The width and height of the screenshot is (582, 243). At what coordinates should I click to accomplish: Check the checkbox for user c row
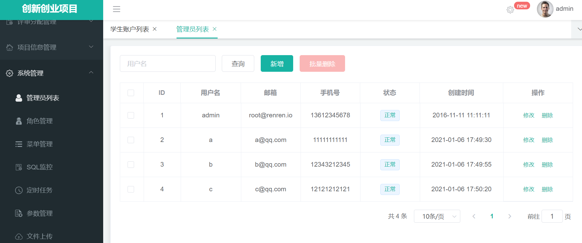[131, 189]
